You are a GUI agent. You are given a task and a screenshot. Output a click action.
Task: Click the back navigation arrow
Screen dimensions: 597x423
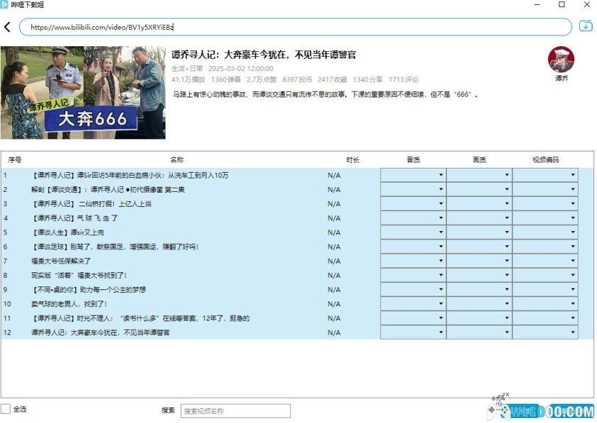[x=8, y=26]
